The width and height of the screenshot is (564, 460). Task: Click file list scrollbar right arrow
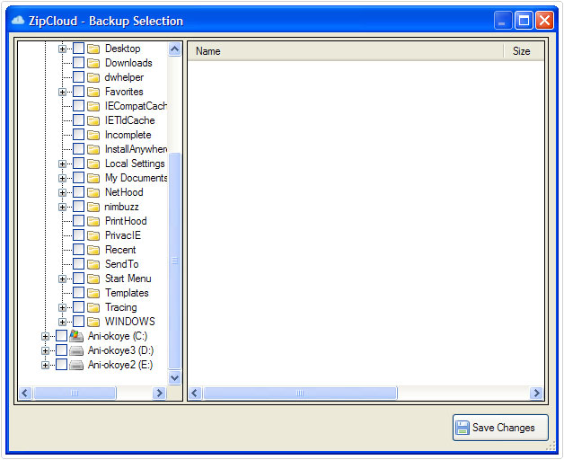(x=536, y=393)
